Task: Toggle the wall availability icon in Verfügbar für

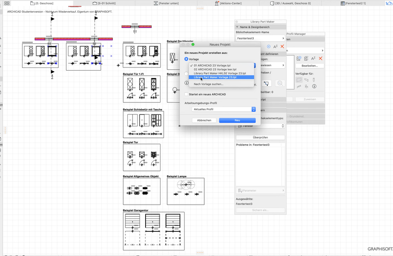Action: coord(299,80)
